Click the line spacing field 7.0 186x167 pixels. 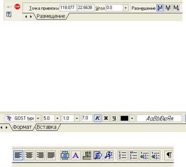point(87,118)
